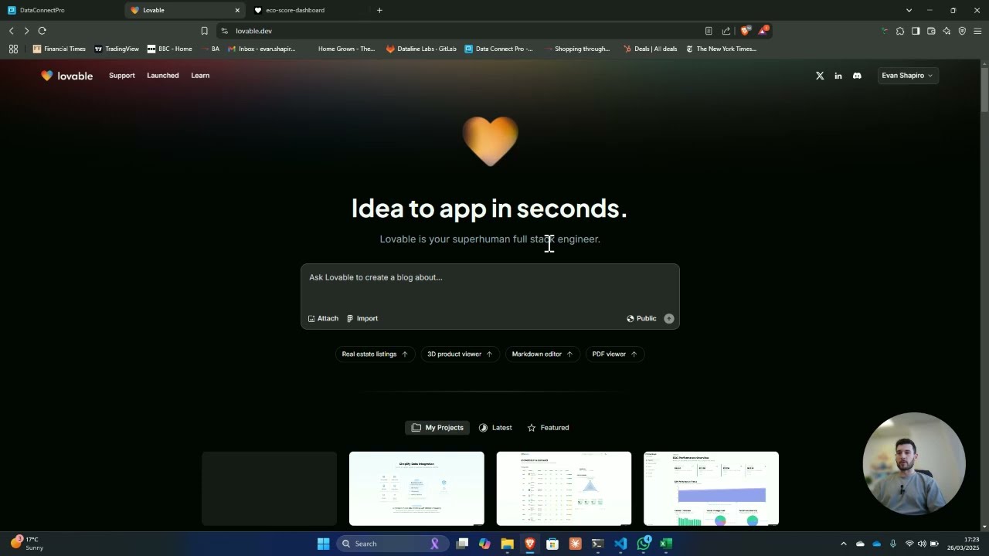Viewport: 989px width, 556px height.
Task: Open the browser extensions puzzle icon
Action: [x=900, y=31]
